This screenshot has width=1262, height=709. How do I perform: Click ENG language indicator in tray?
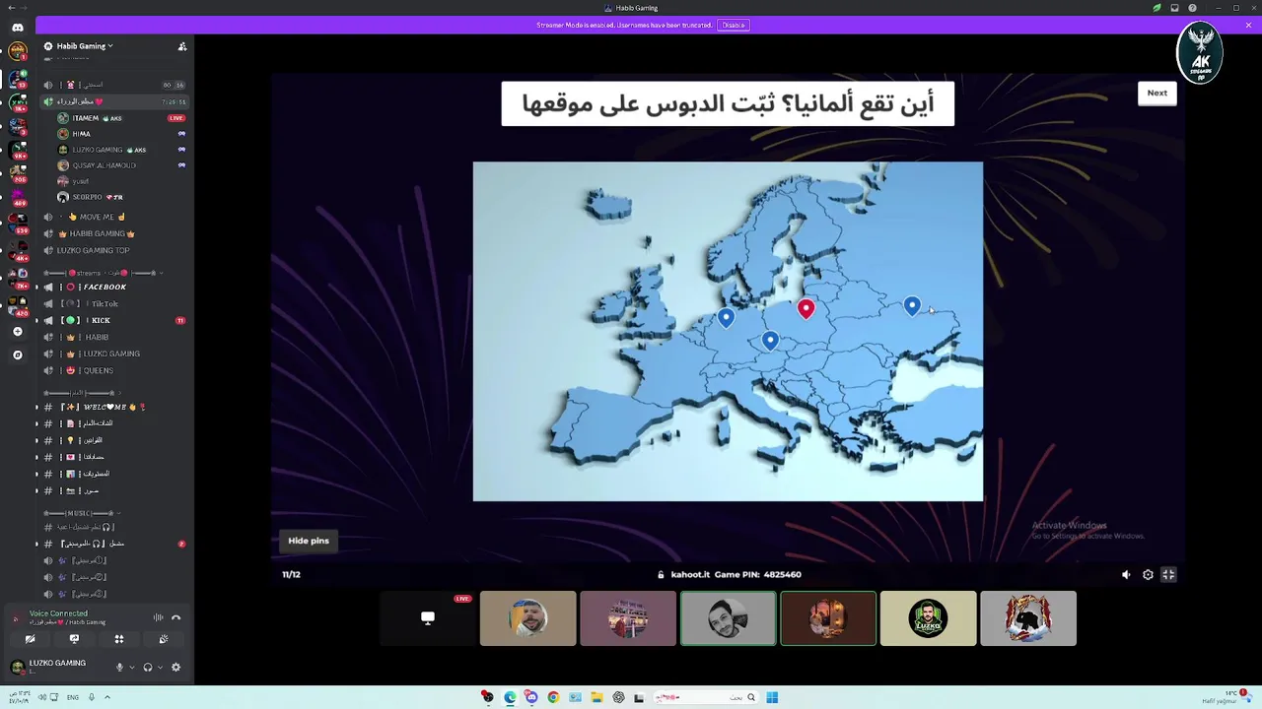[x=73, y=697]
